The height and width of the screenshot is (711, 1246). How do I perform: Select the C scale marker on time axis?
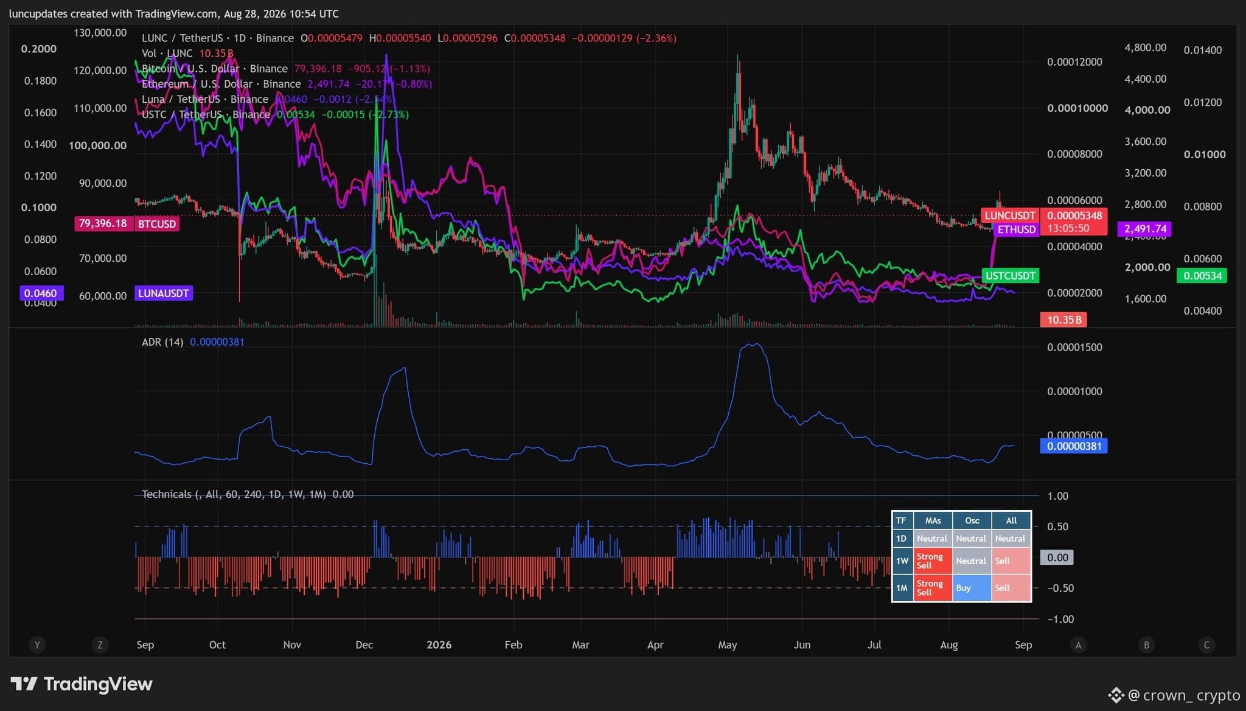pos(1206,645)
